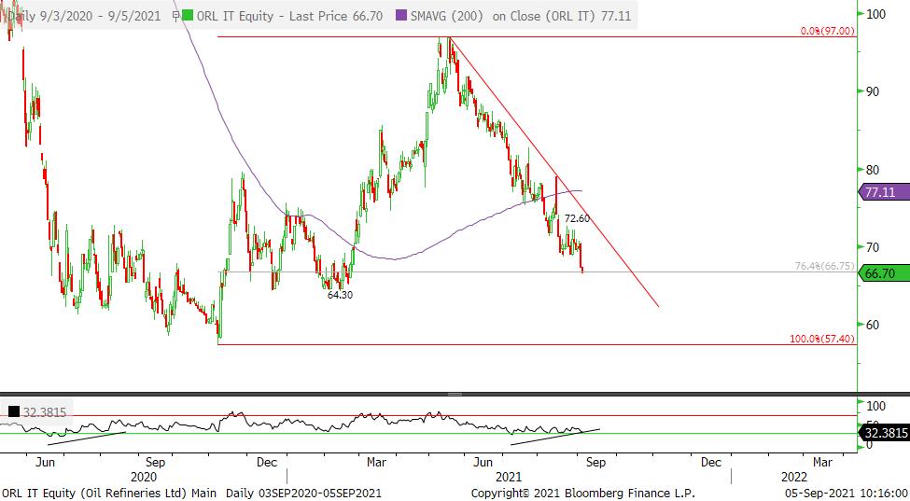Select the purple 77.11 moving average price tag
This screenshot has height=501, width=910.
coord(883,192)
